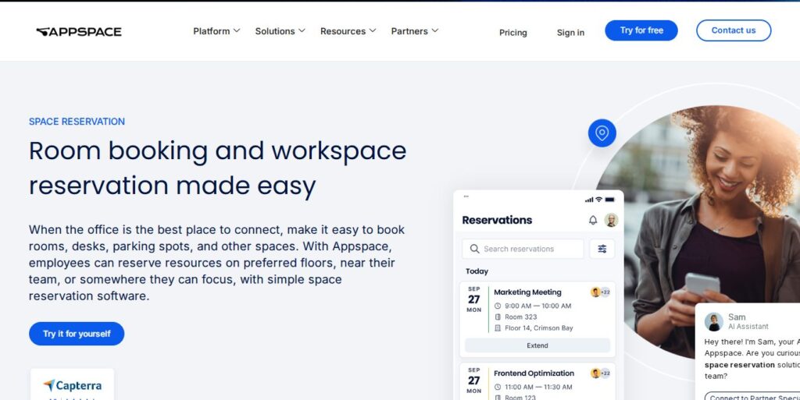Expand the Partners chevron arrow
This screenshot has height=400, width=800.
[x=434, y=30]
